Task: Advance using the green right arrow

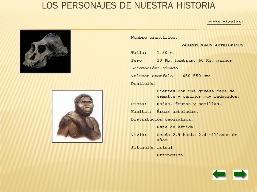Action: (240, 175)
